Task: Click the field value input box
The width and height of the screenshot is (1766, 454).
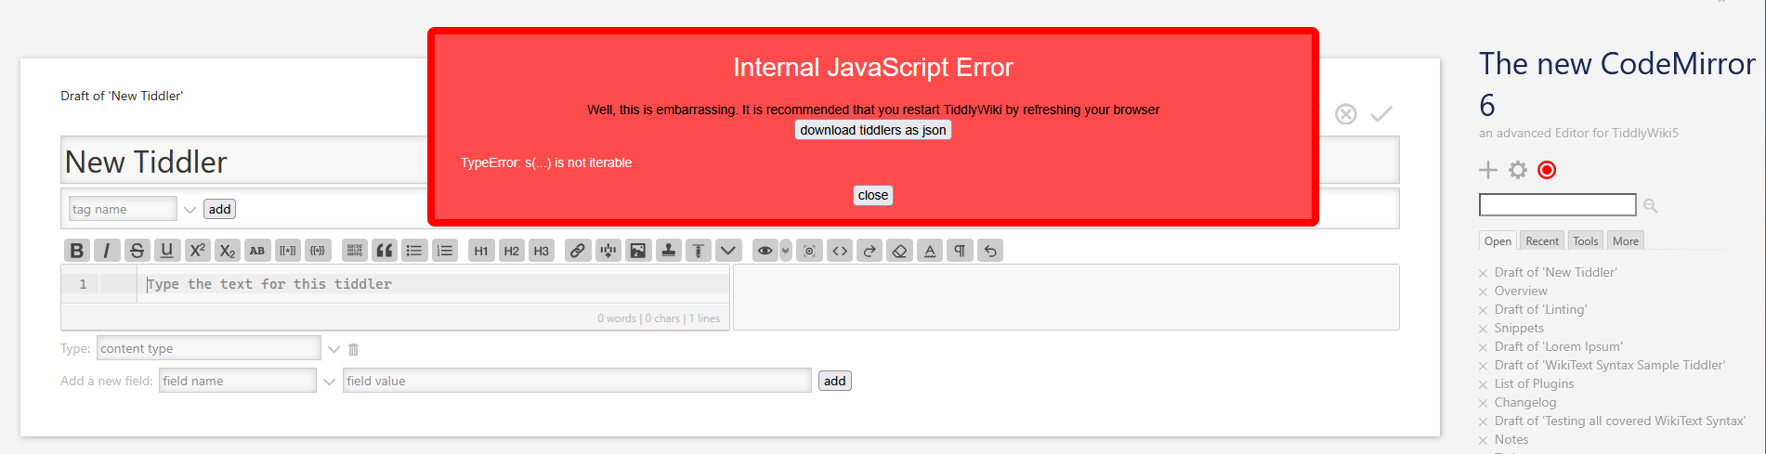Action: pyautogui.click(x=576, y=381)
